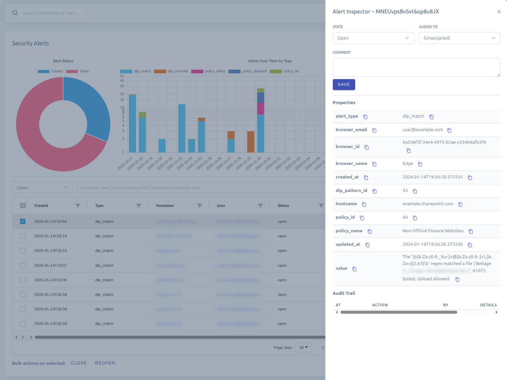Click the alerts table horizontal scrollbar
This screenshot has width=507, height=380.
click(x=180, y=337)
